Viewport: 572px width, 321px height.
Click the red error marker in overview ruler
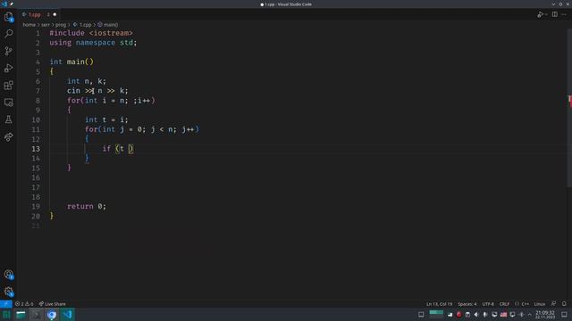(569, 101)
